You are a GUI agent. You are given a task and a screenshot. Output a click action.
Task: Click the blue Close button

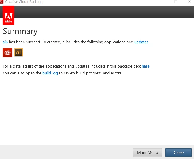[x=178, y=152]
